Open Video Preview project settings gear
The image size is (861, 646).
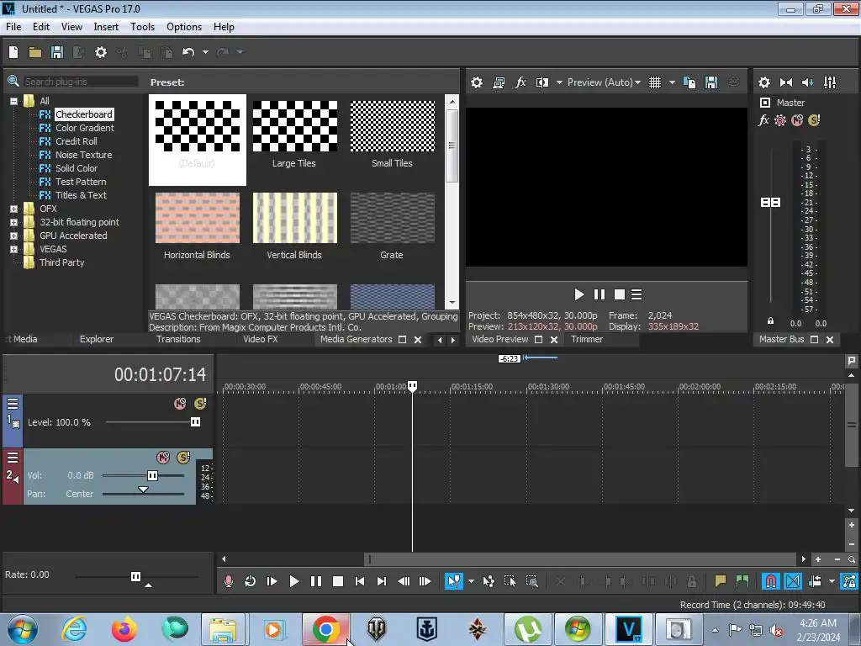(x=477, y=82)
